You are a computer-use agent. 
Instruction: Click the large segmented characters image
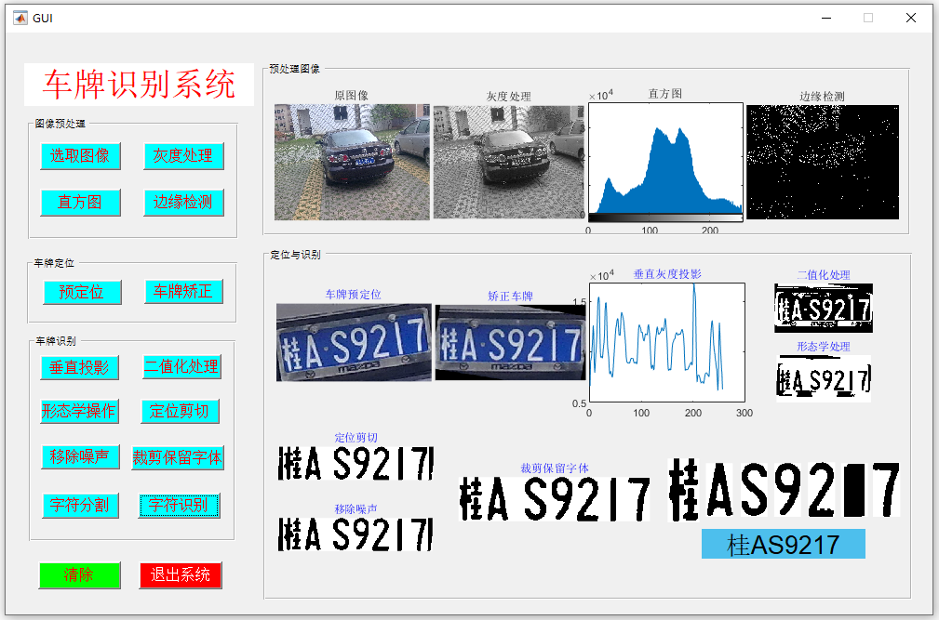click(x=784, y=488)
